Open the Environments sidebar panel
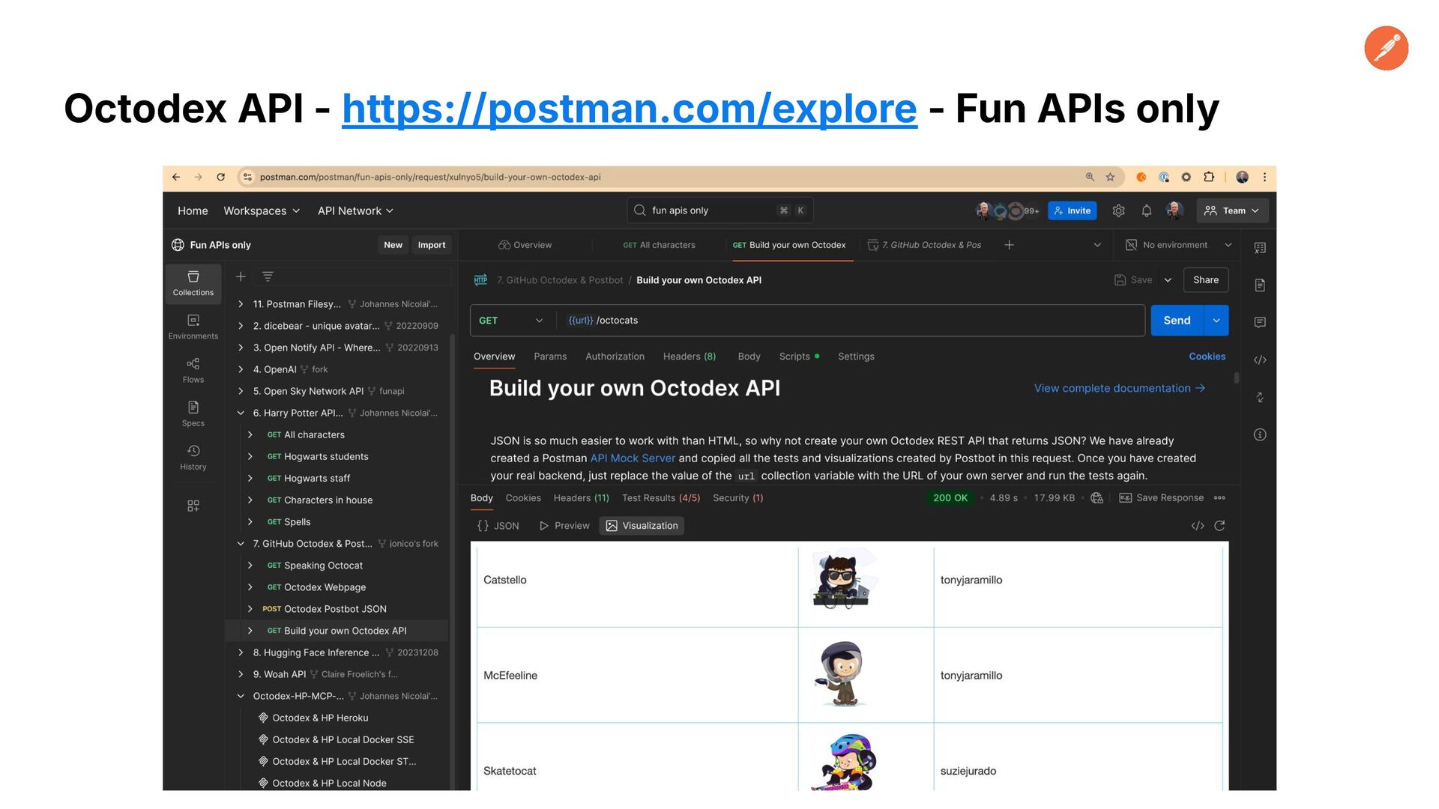The height and width of the screenshot is (809, 1439). pyautogui.click(x=193, y=327)
